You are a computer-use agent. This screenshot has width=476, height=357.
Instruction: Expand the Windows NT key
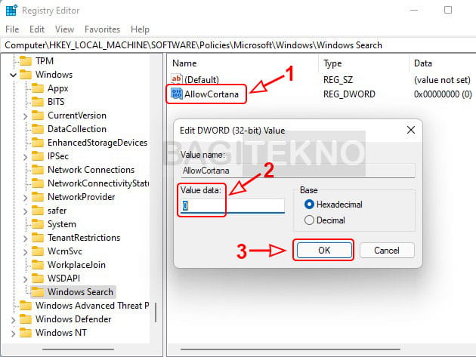(13, 334)
